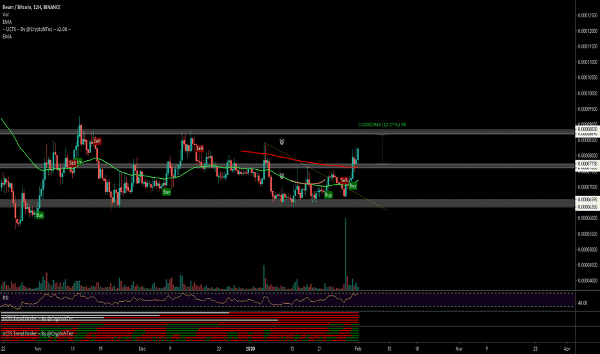Select the Buy signal label in early December
The height and width of the screenshot is (354, 600).
[x=167, y=192]
